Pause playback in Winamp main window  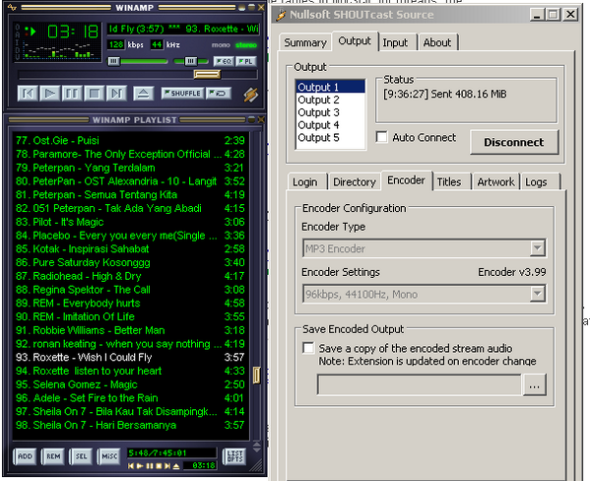coord(72,93)
